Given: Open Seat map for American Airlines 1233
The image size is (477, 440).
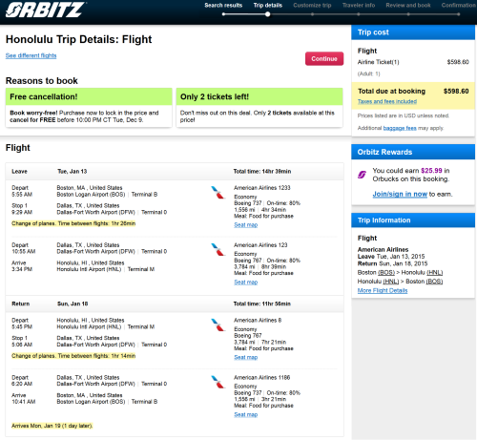Looking at the screenshot, I should pyautogui.click(x=246, y=225).
